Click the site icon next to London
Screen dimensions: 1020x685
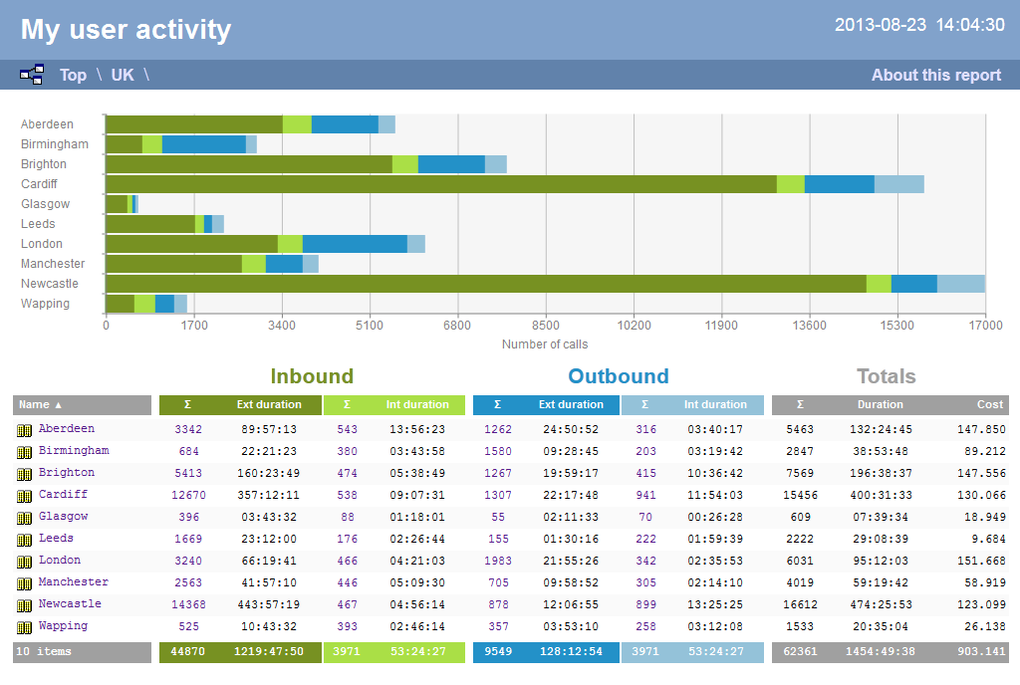click(22, 560)
